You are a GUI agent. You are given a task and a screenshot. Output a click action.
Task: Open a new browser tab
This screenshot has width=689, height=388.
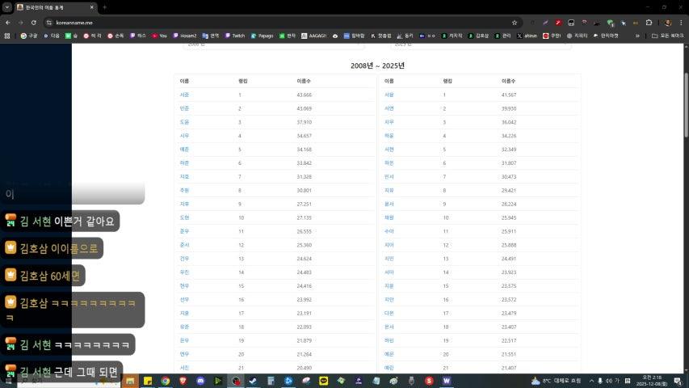click(x=104, y=7)
